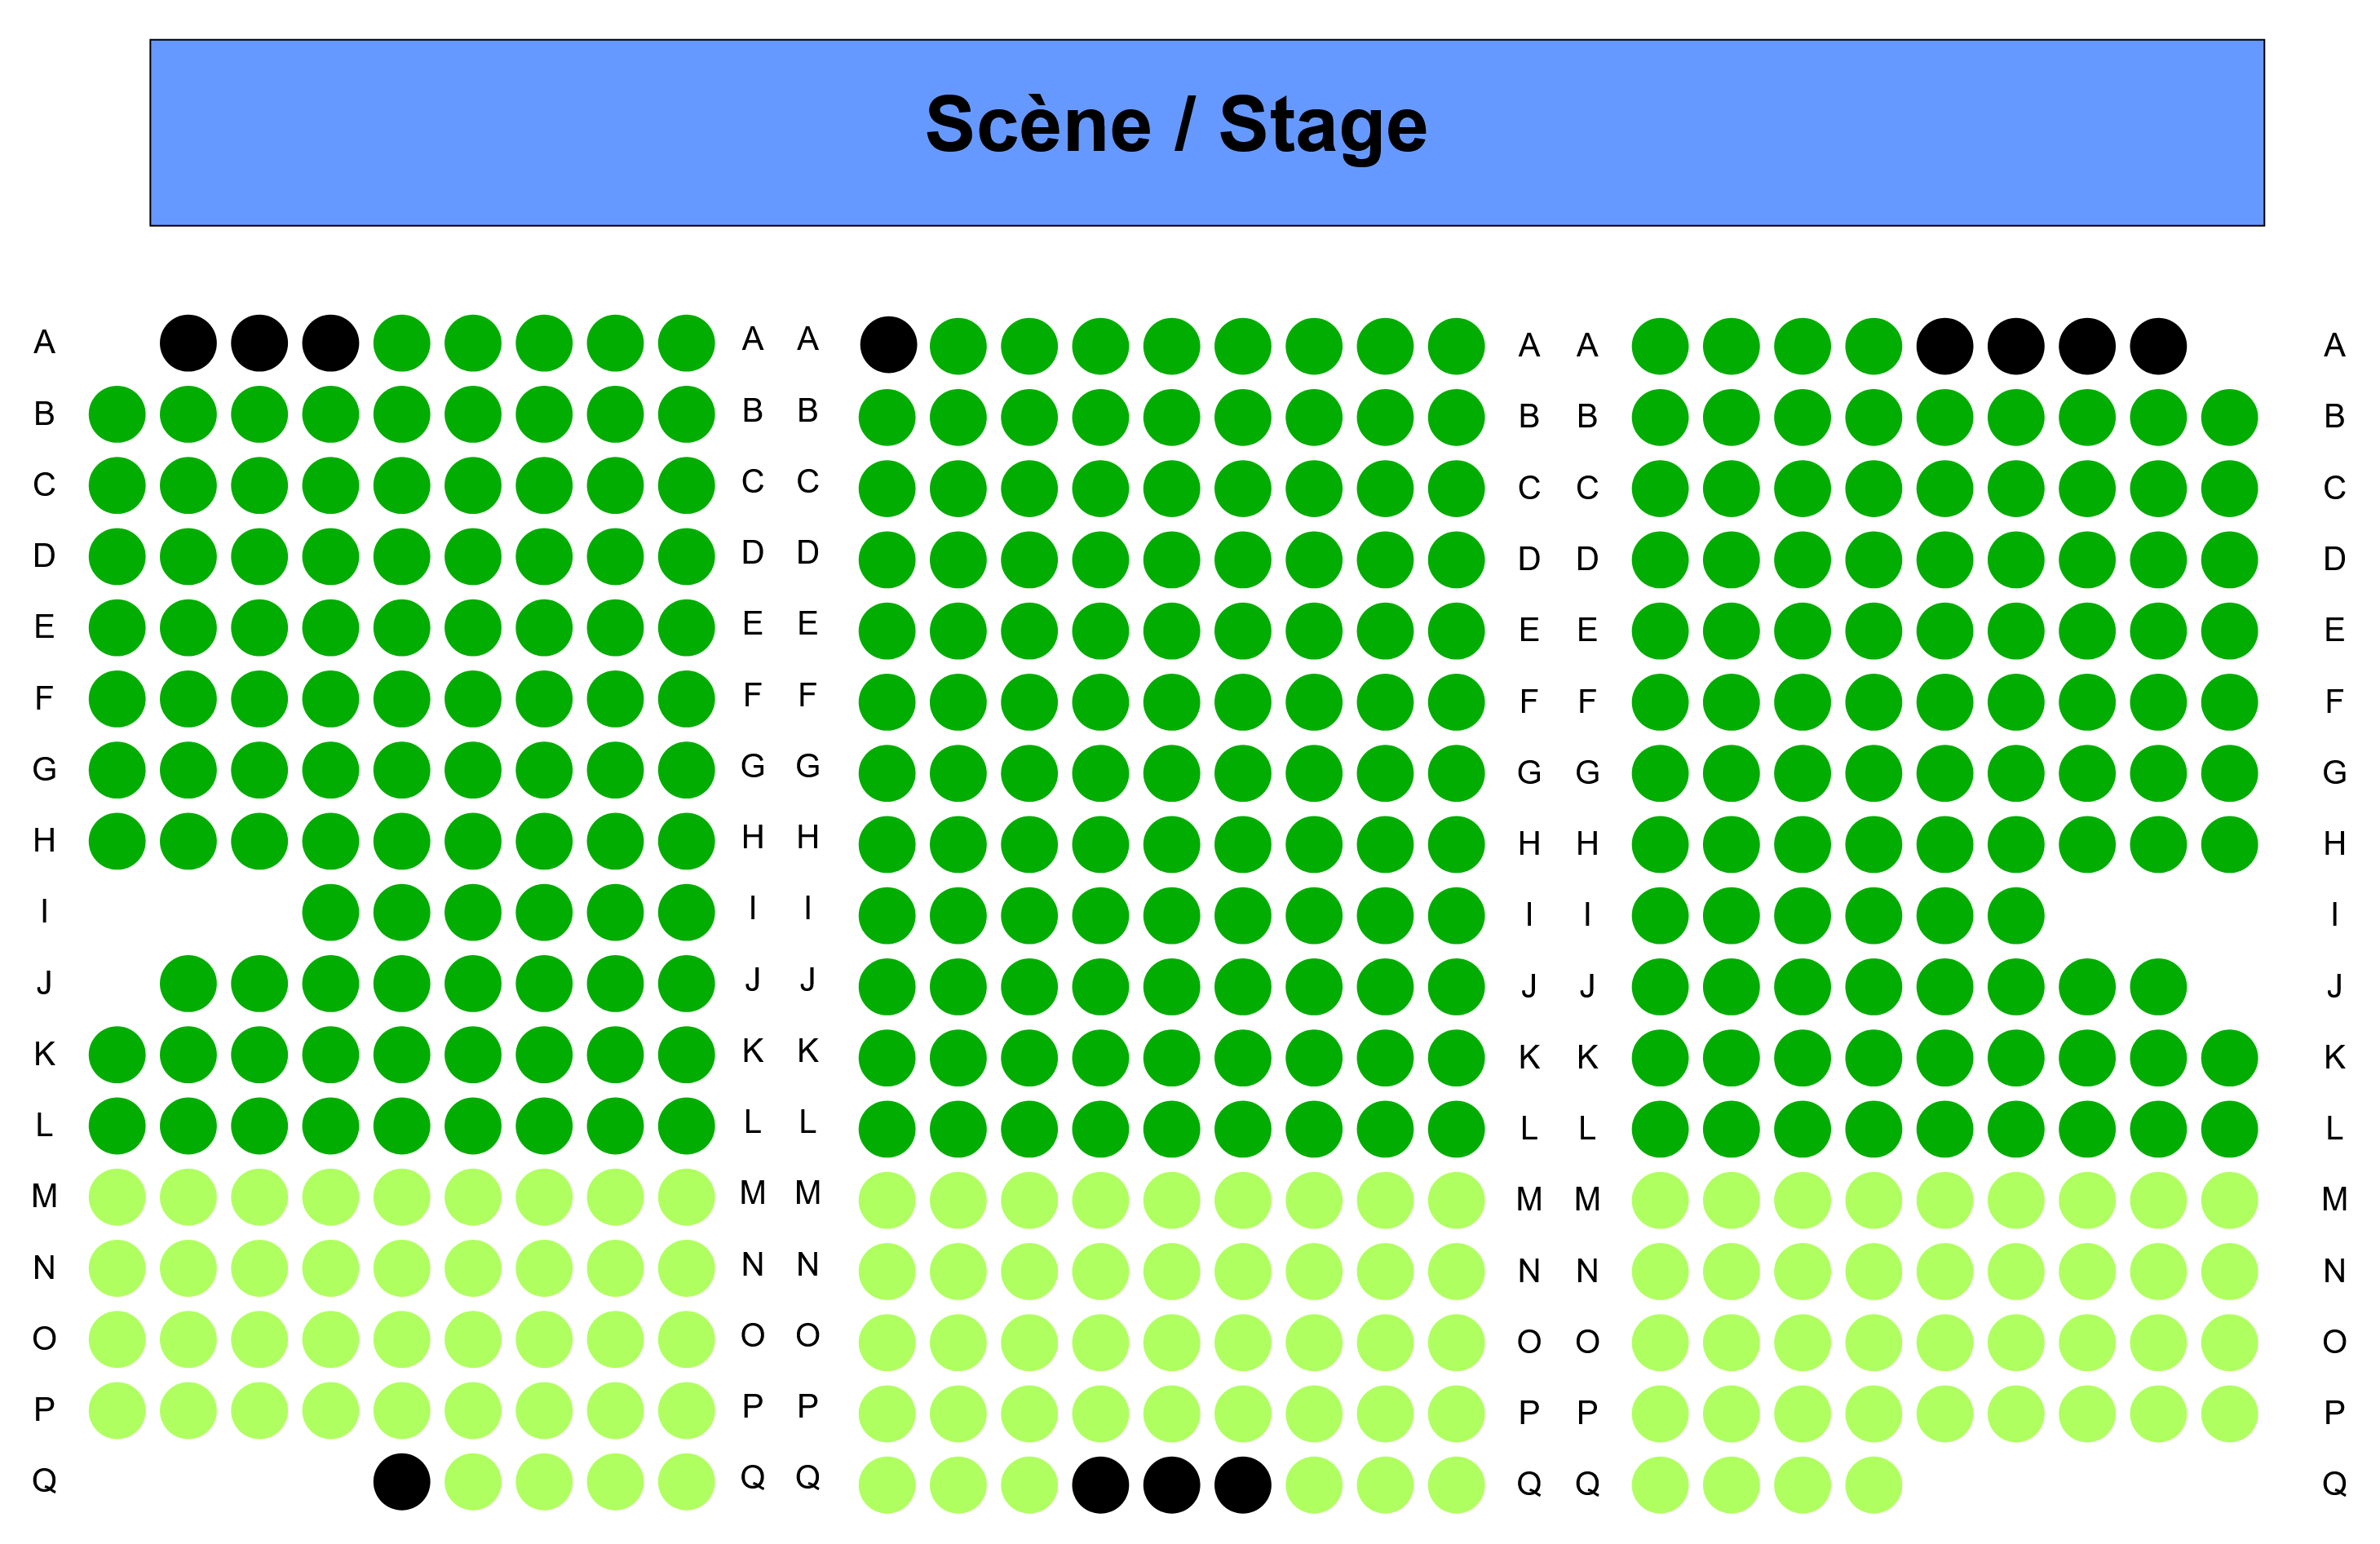
Task: Select the leftmost seat in center section row Q
Action: (887, 1485)
